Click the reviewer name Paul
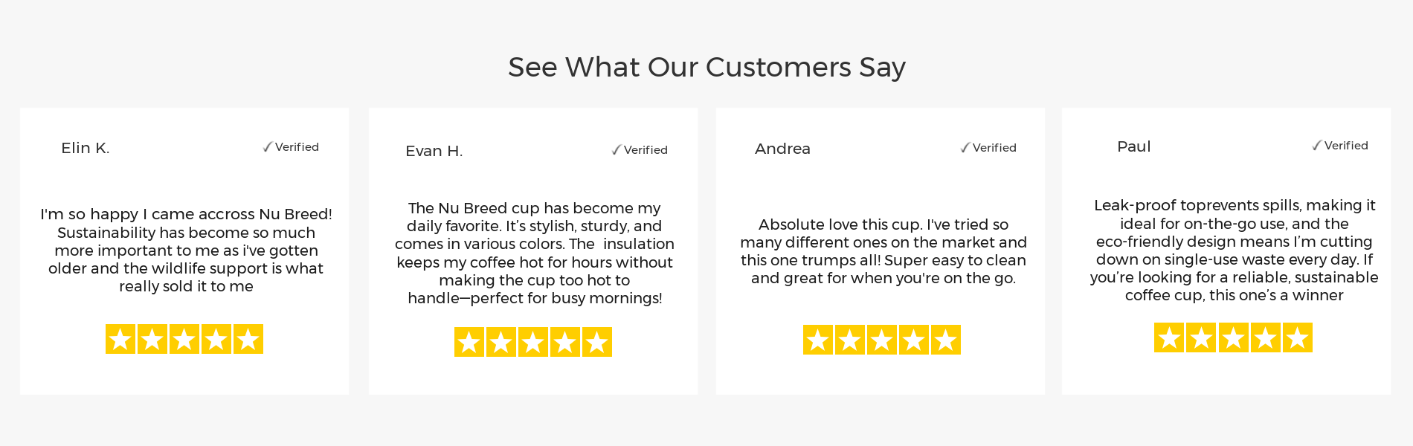The image size is (1413, 446). point(1133,146)
